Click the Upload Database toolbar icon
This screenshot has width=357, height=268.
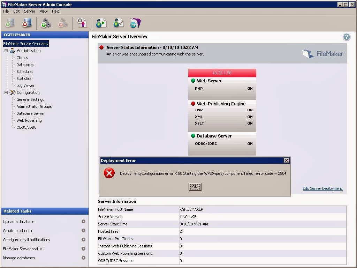(82, 23)
